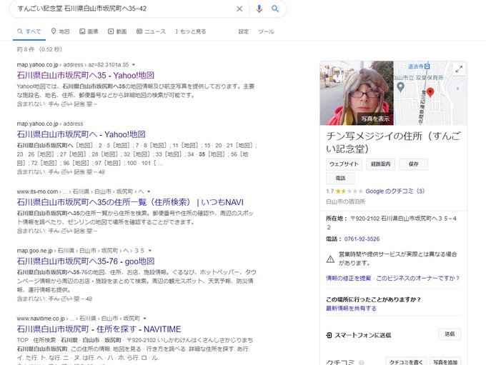Viewport: 486px width, 365px height.
Task: Open the もっと見る menu
Action: (x=191, y=31)
